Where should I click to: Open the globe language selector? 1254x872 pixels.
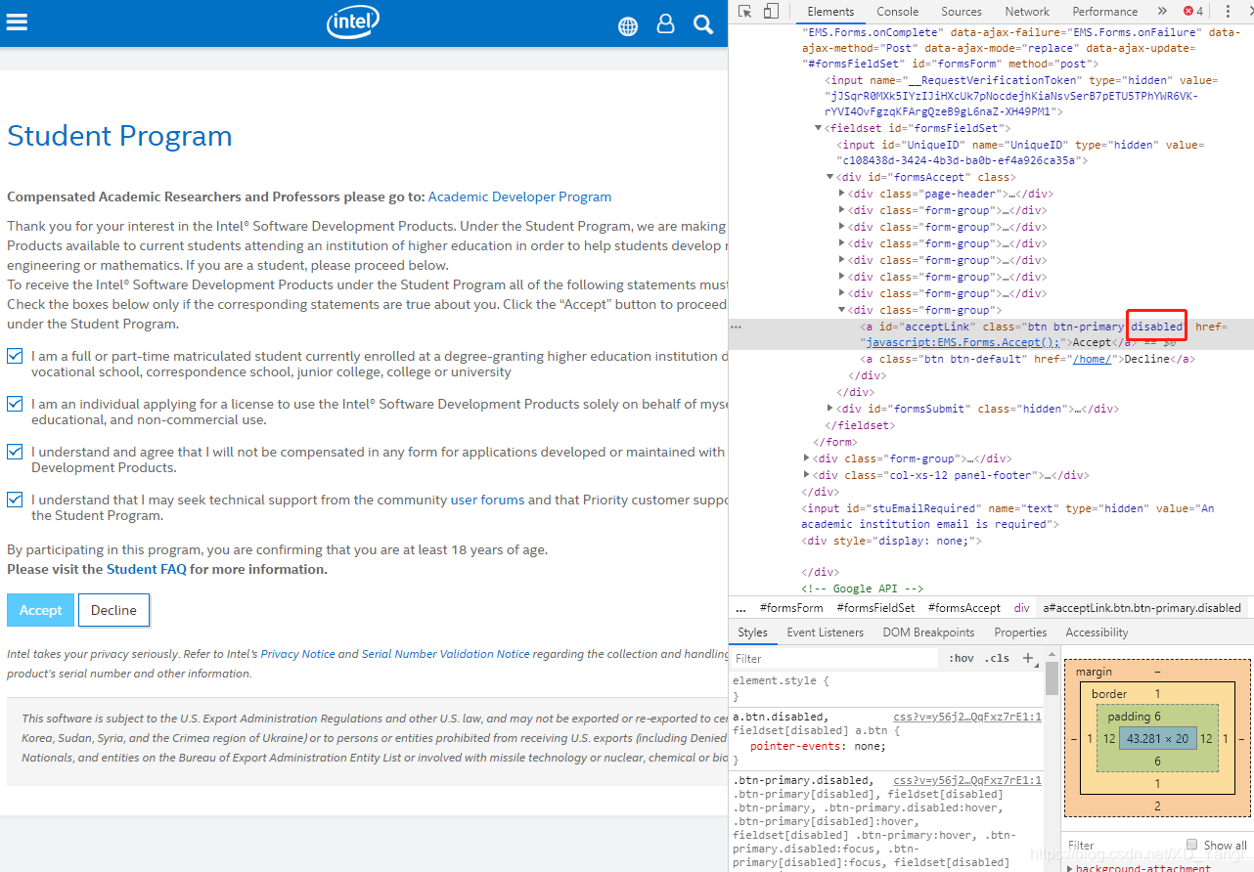tap(628, 26)
